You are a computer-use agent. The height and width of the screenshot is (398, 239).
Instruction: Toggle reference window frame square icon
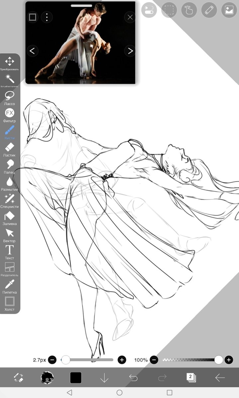coord(32,17)
